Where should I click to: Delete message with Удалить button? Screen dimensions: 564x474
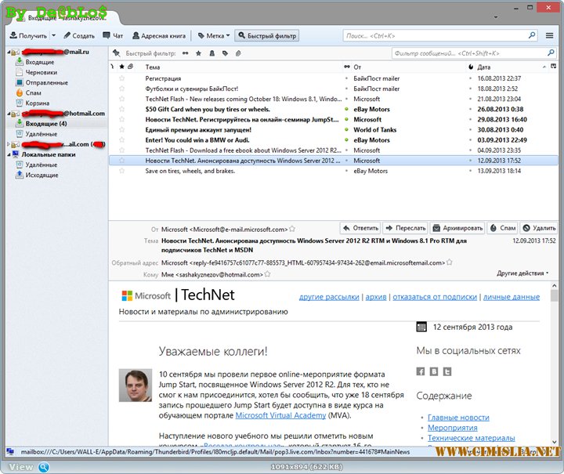539,228
